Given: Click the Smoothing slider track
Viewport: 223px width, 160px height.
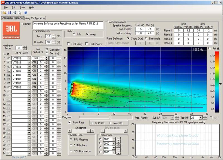Looking at the screenshot, I should point(81,131).
